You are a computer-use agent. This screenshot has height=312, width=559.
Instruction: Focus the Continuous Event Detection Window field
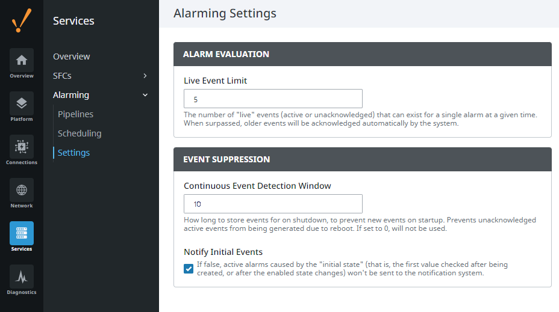[273, 204]
